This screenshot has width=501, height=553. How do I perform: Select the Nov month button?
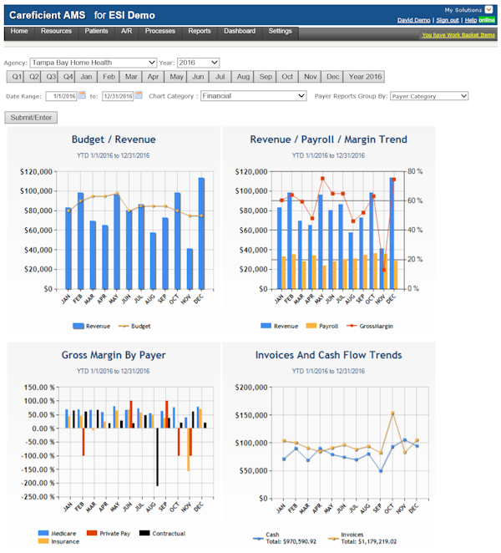(311, 77)
